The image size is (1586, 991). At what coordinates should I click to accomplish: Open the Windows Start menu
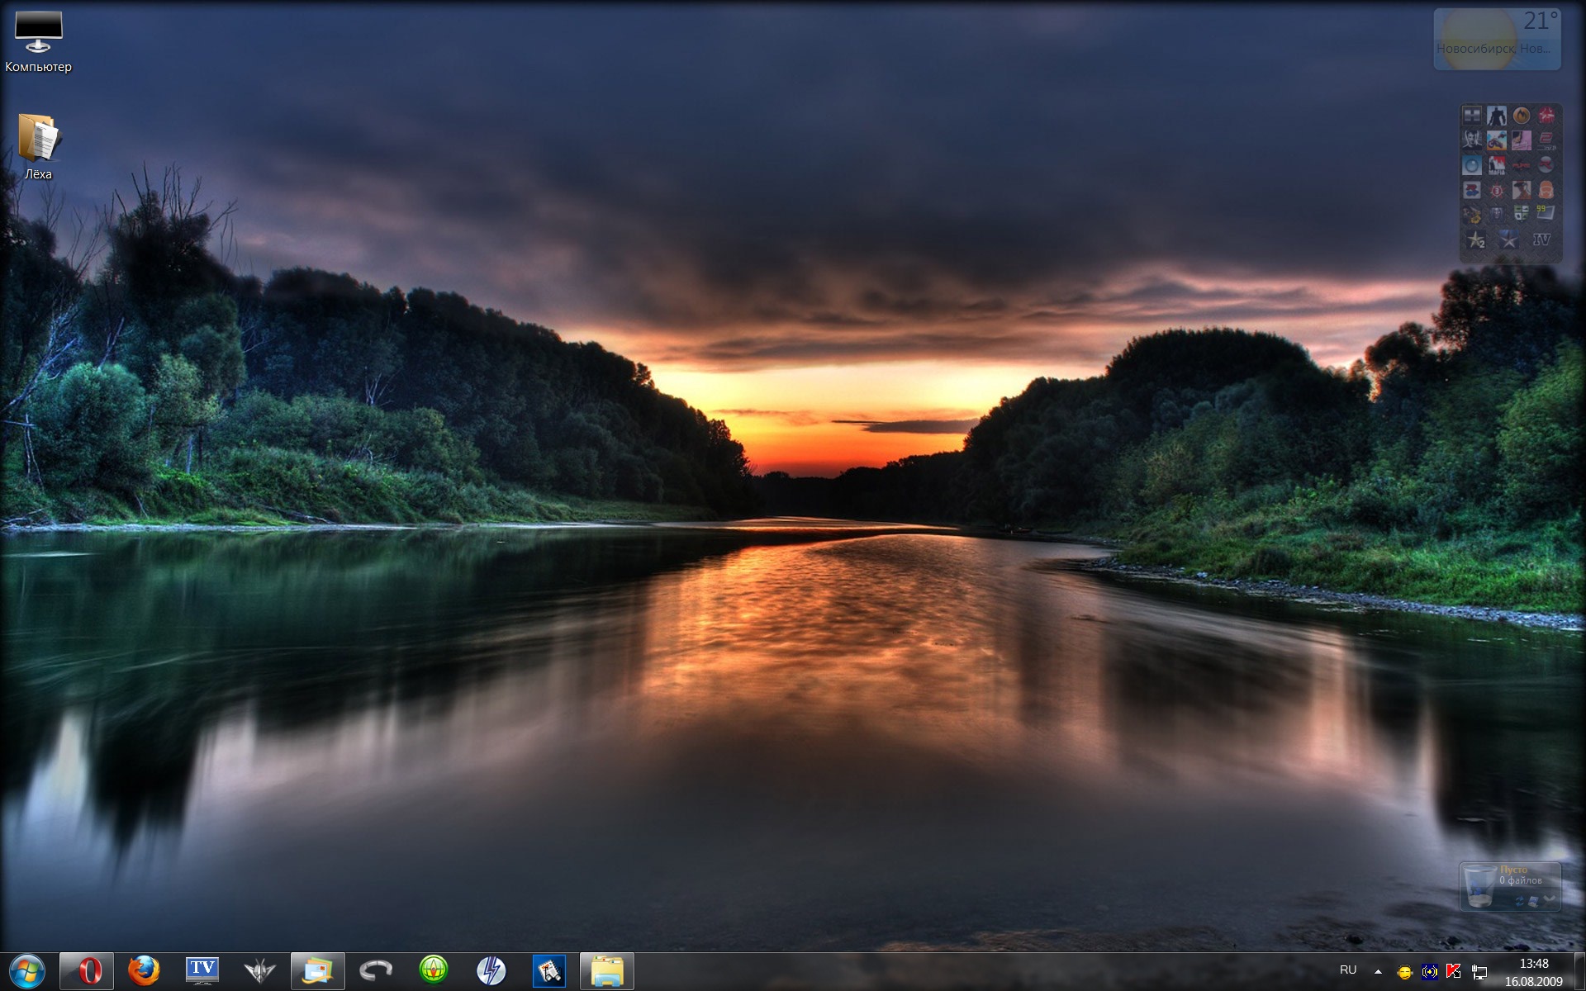27,970
